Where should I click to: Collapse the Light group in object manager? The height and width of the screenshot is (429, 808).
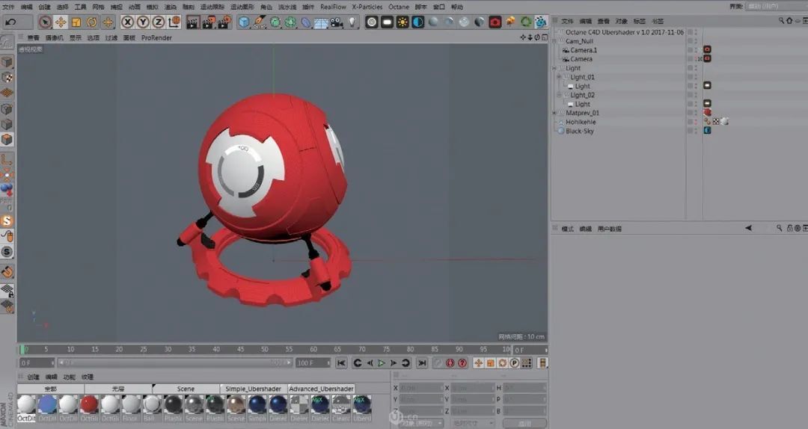point(554,68)
